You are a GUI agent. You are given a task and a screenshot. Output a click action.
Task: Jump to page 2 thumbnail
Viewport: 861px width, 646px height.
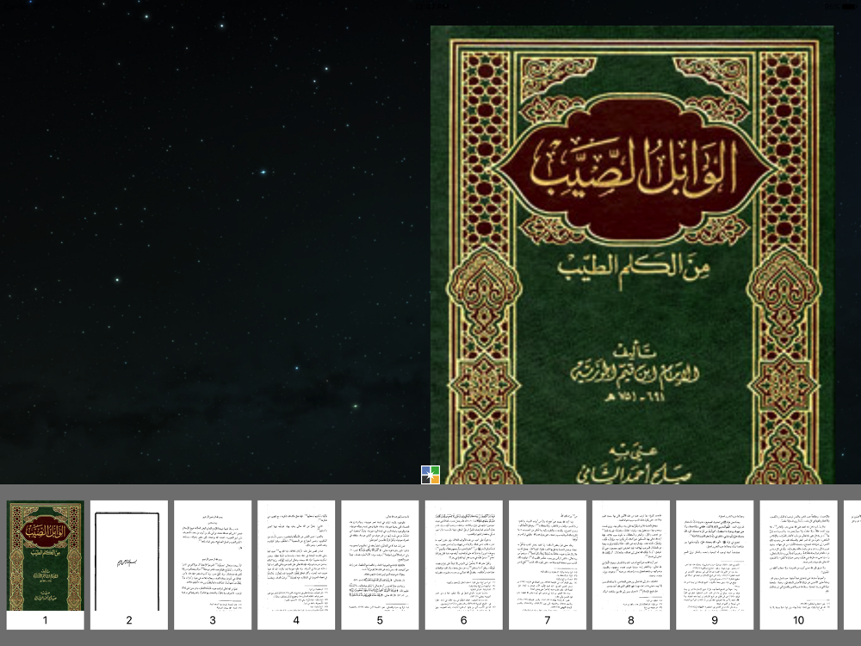pos(129,564)
